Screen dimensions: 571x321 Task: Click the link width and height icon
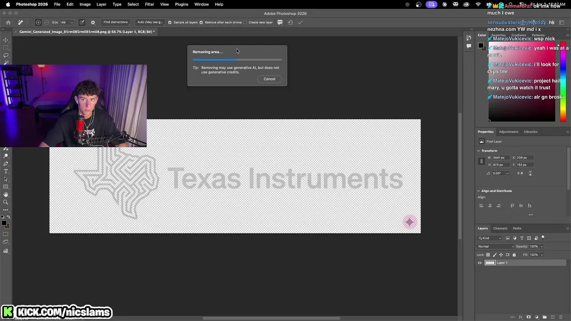pos(481,161)
